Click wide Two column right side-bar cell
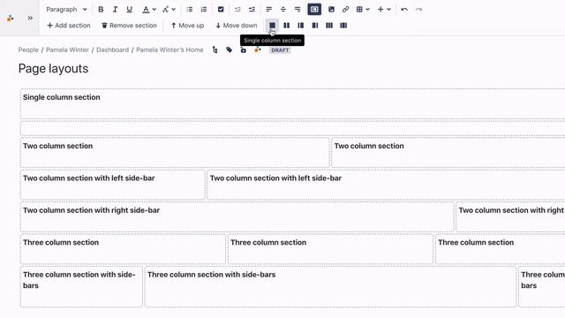Screen dimensions: 565x318 pyautogui.click(x=237, y=216)
